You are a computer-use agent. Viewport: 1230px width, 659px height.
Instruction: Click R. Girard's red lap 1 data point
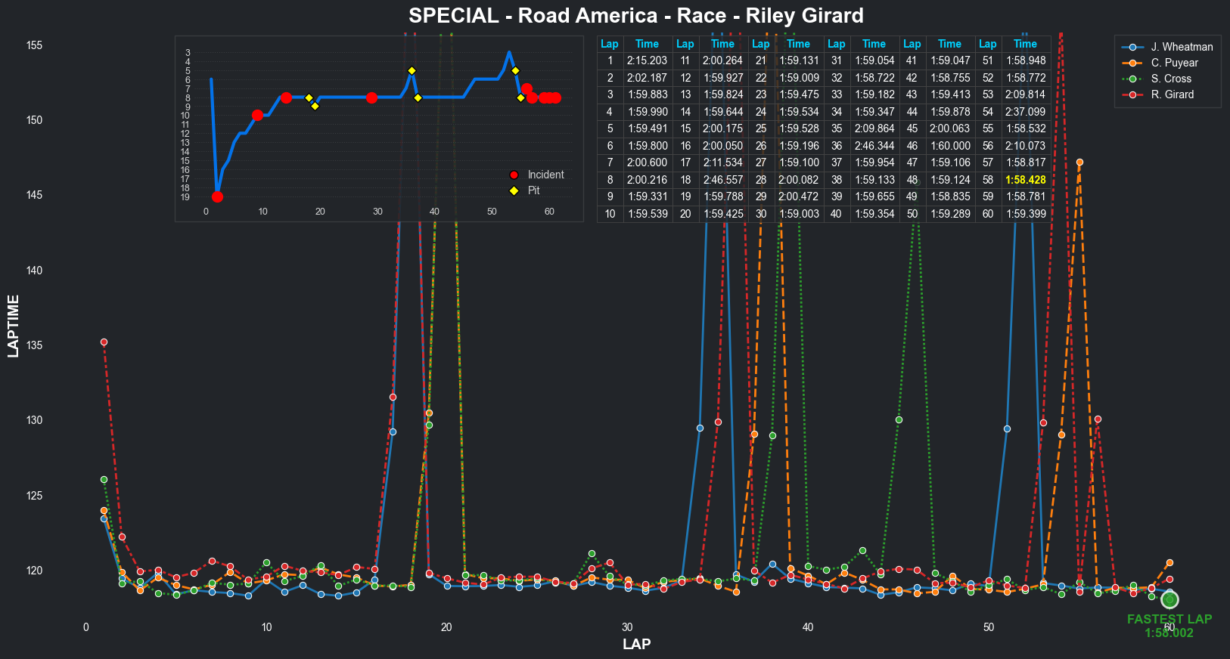104,342
